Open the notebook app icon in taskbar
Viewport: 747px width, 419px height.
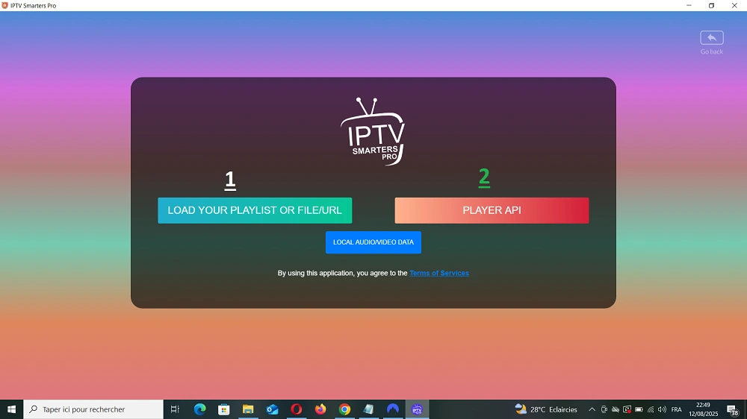(369, 409)
